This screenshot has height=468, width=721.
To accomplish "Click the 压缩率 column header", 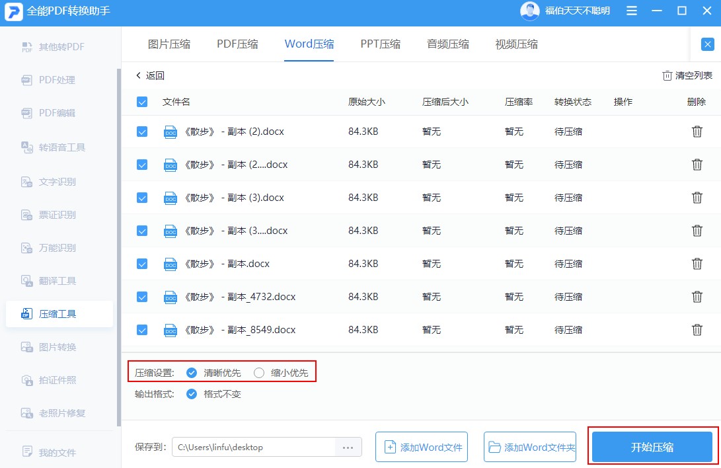I will click(519, 102).
